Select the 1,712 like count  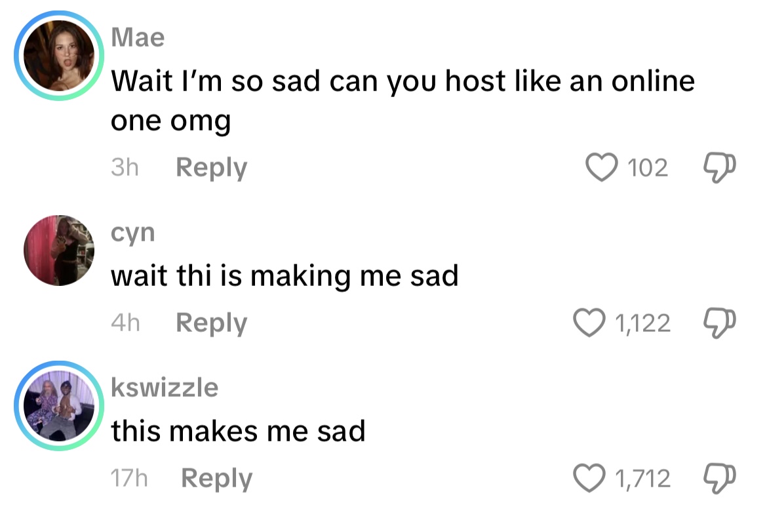tap(642, 479)
